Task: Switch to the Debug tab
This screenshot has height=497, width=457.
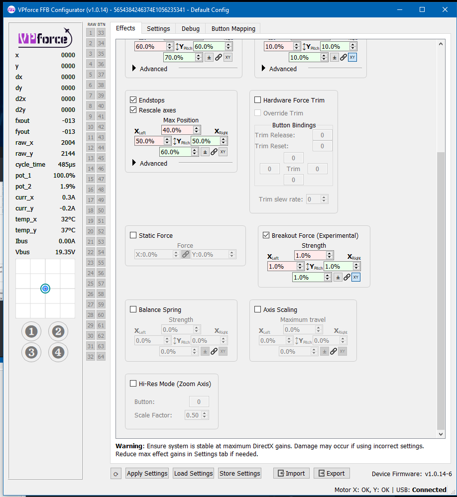Action: 191,28
